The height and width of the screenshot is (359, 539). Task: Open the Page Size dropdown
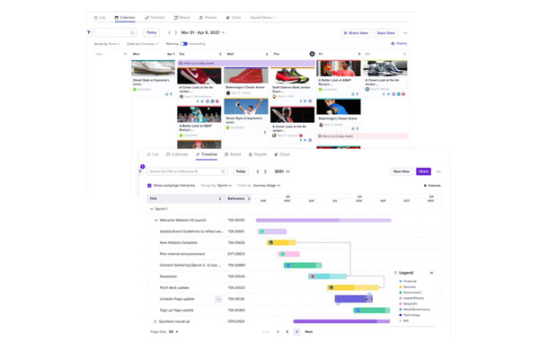click(172, 332)
